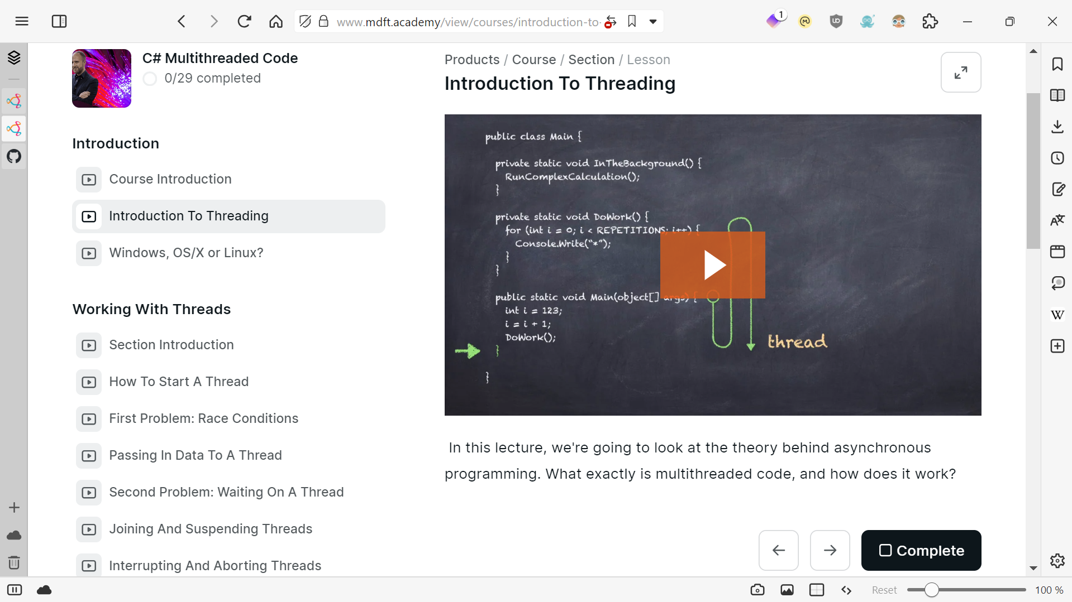Toggle the 0/29 completed circle

(x=150, y=79)
